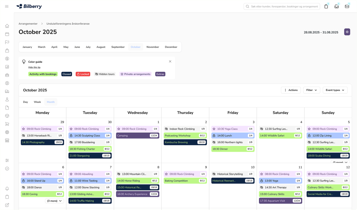Select the November month tab
The height and width of the screenshot is (210, 357).
(153, 47)
